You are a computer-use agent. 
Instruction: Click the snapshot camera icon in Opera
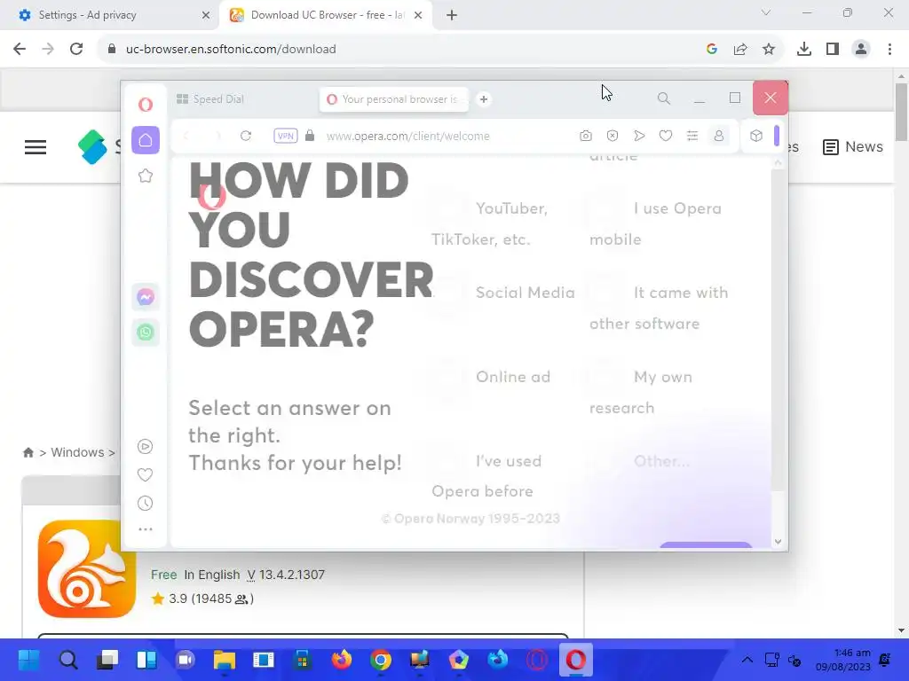(x=586, y=136)
